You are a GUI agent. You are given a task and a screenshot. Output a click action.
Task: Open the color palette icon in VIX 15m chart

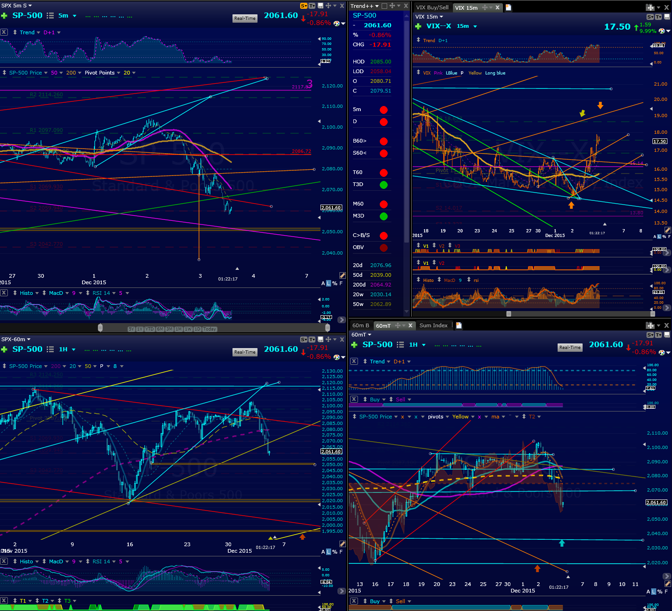(662, 31)
